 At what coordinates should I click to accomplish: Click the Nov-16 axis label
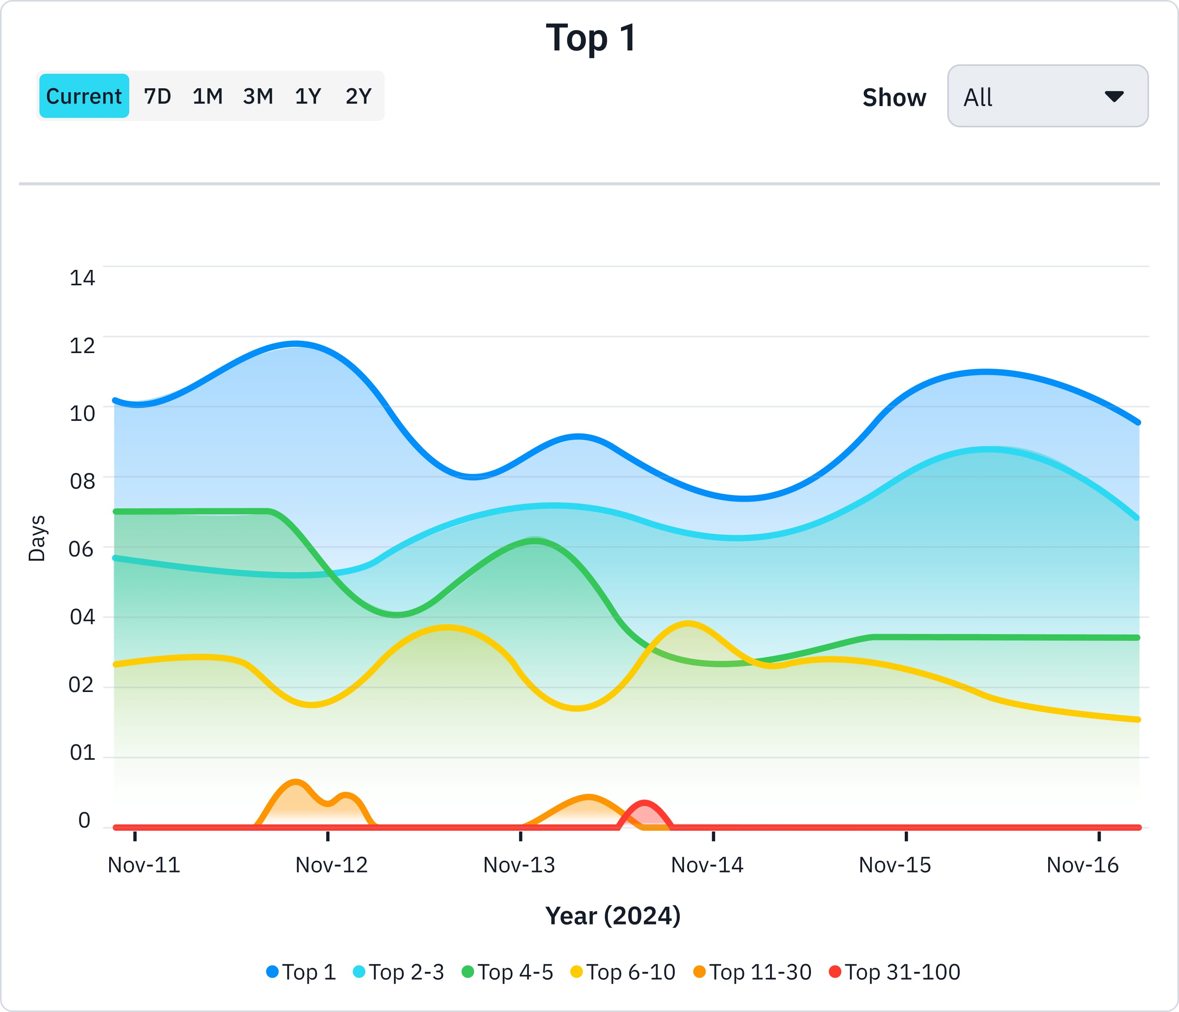click(1082, 865)
